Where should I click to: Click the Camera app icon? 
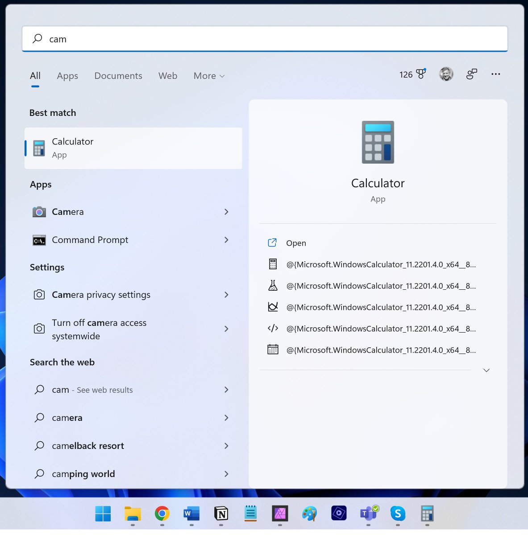(39, 212)
